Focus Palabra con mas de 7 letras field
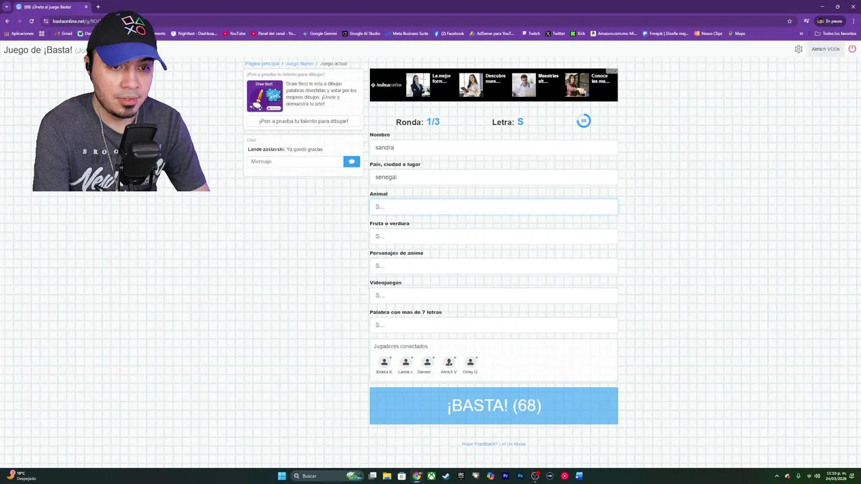 [x=493, y=325]
